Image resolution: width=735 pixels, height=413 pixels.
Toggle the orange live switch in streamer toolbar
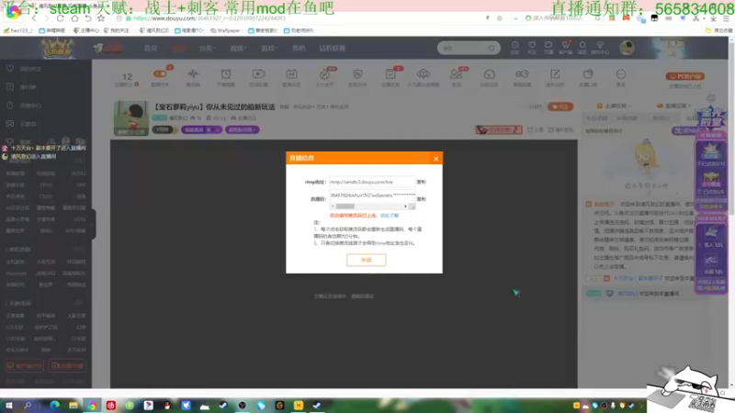point(160,74)
